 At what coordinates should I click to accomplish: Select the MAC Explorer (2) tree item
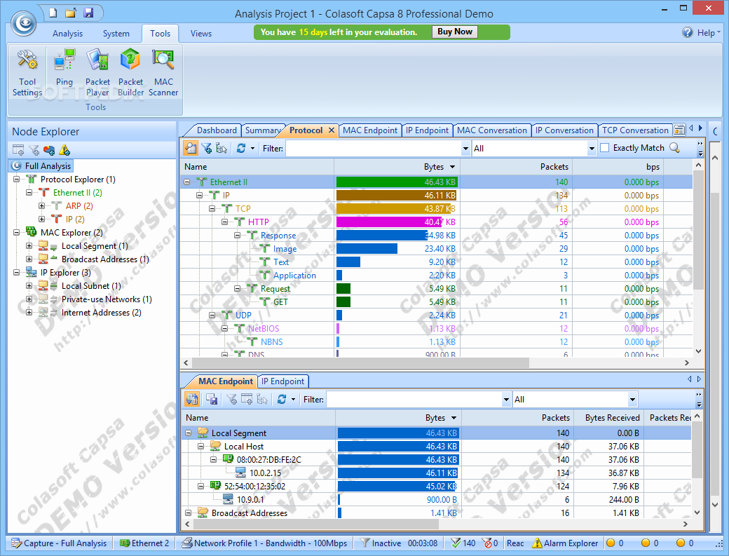tap(71, 233)
